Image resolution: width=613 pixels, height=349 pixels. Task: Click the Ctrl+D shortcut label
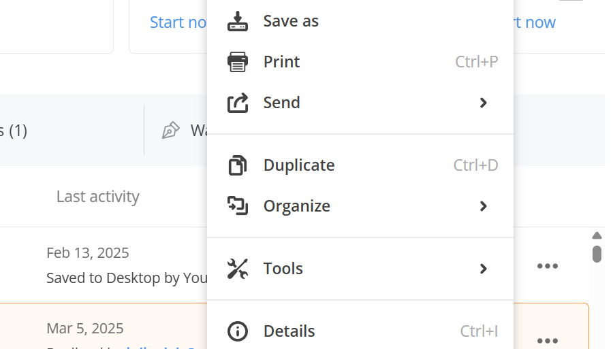click(475, 165)
